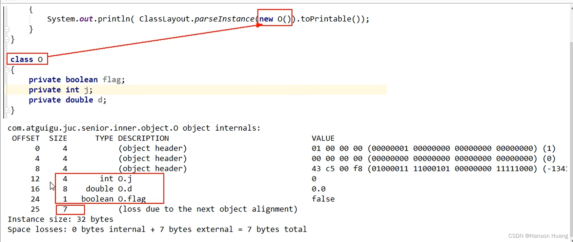Click on parseInstance method name
Screen dimensions: 573x242
click(x=224, y=19)
